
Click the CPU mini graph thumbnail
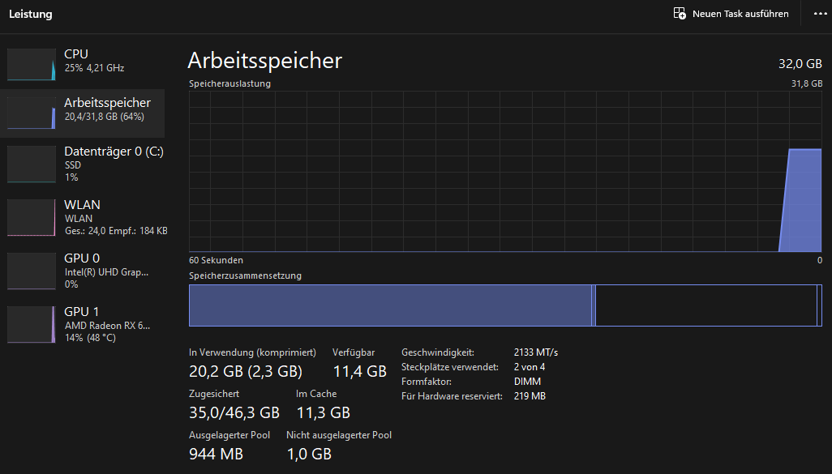(x=31, y=65)
